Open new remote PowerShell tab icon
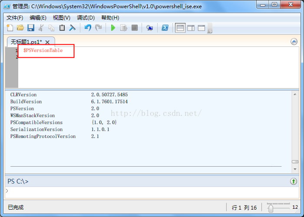Viewport: 304px width, 217px height. pyautogui.click(x=149, y=28)
